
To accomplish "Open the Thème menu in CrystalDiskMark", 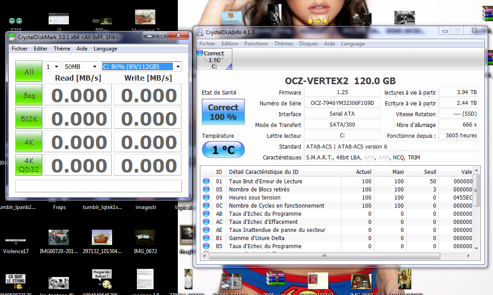I will point(62,49).
